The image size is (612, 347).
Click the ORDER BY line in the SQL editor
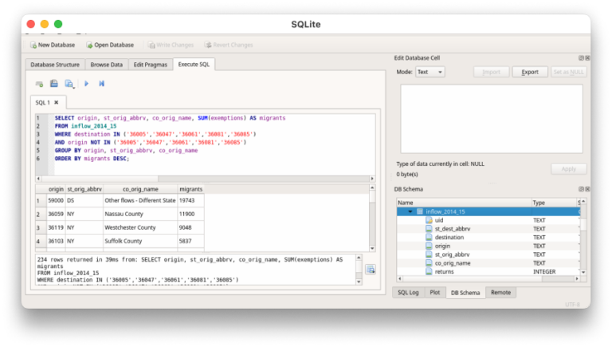pos(92,159)
